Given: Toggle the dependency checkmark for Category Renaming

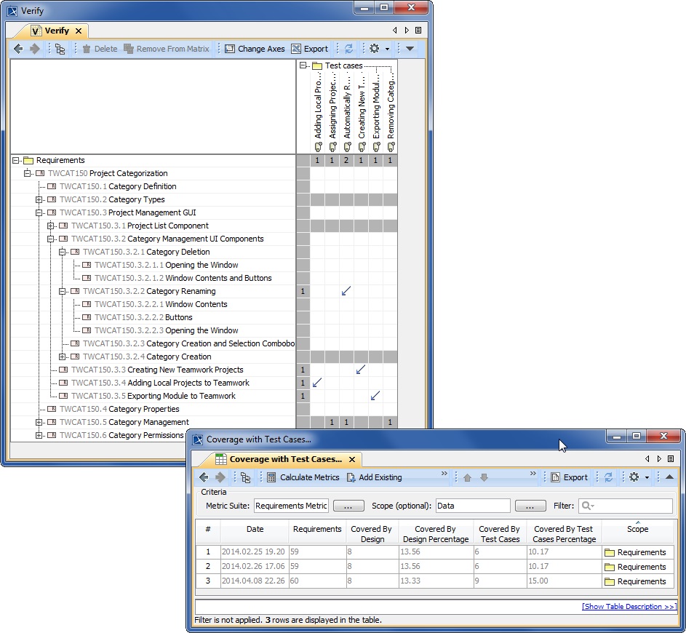Looking at the screenshot, I should (x=346, y=291).
